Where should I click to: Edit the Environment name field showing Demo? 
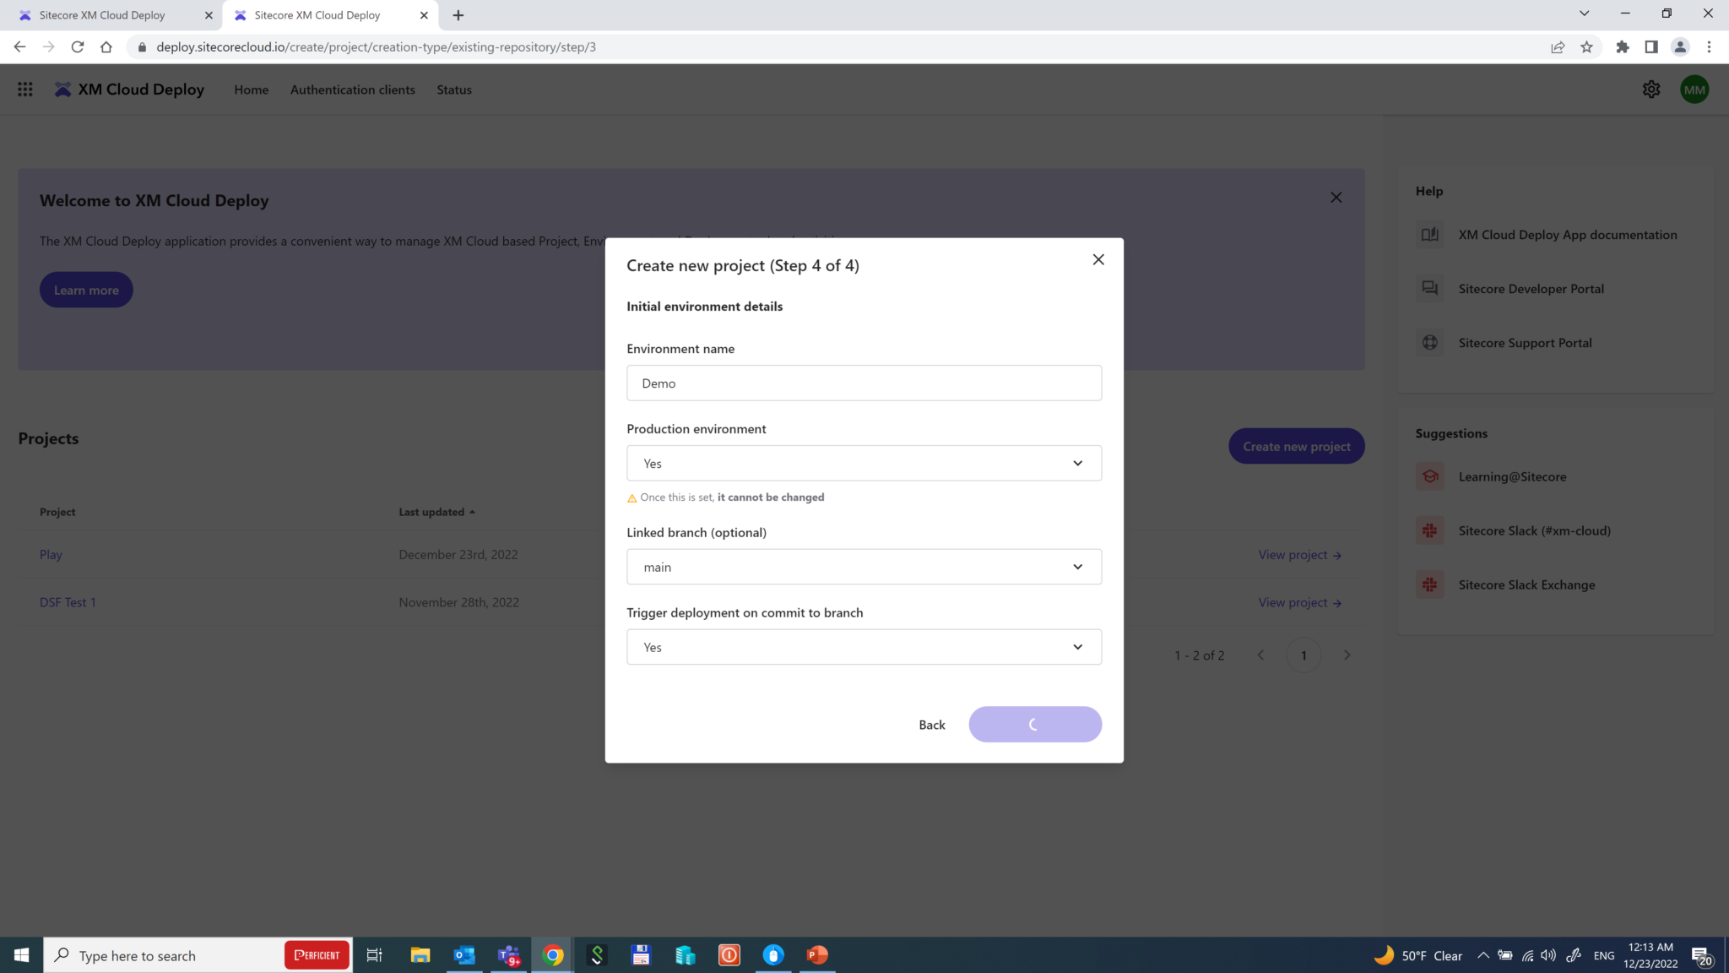[864, 383]
